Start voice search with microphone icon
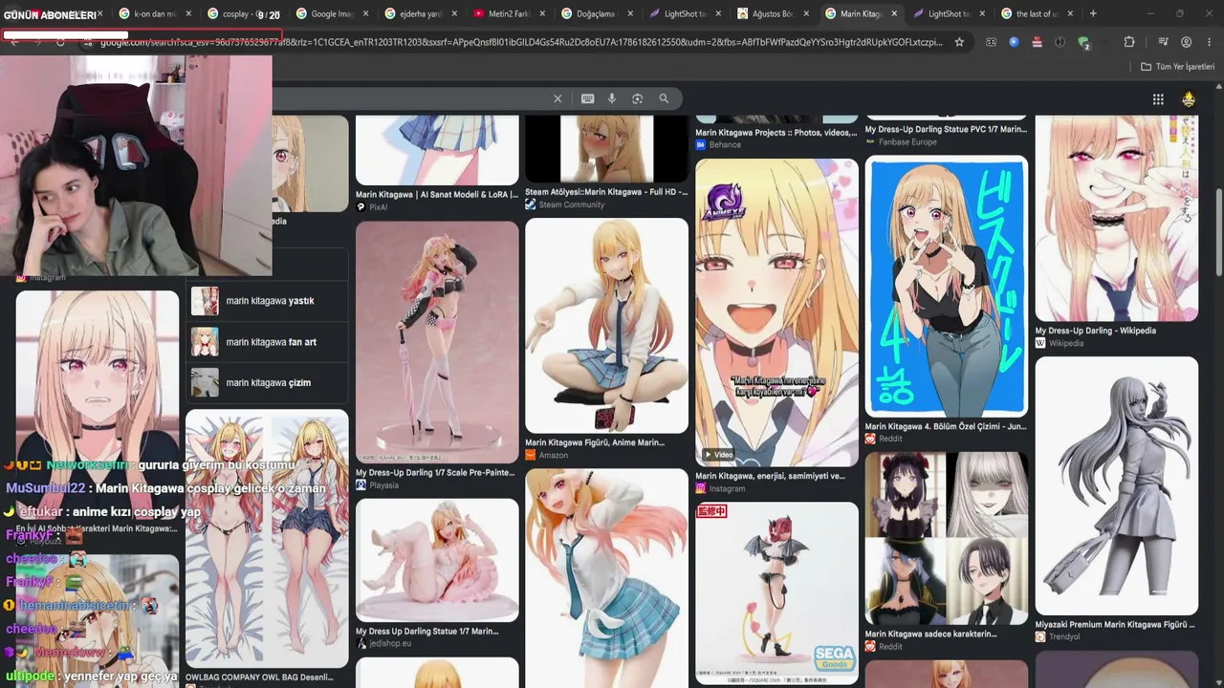Screen dimensions: 1224x688 pyautogui.click(x=612, y=98)
